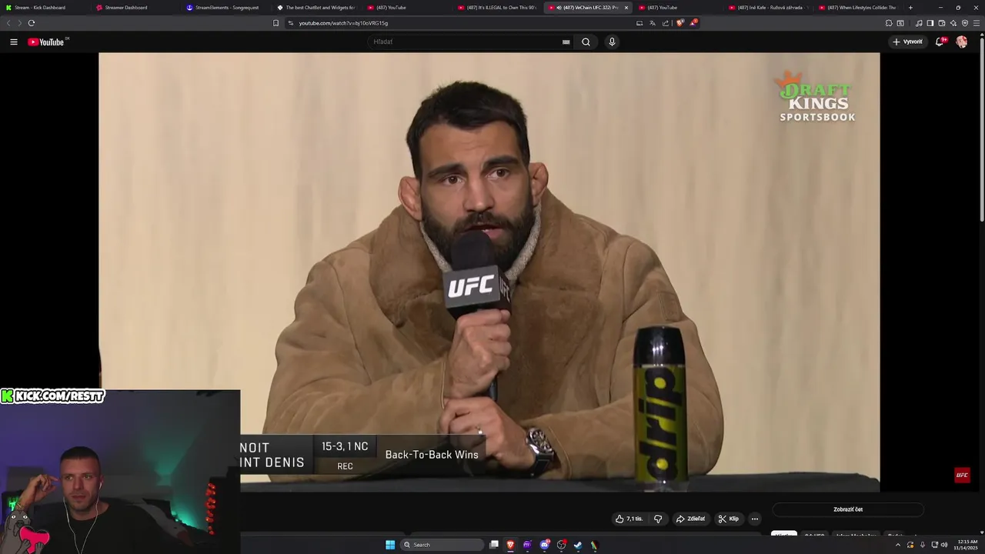Screen dimensions: 985x554
Task: Show the chat with Zobraziť čet
Action: coord(848,509)
